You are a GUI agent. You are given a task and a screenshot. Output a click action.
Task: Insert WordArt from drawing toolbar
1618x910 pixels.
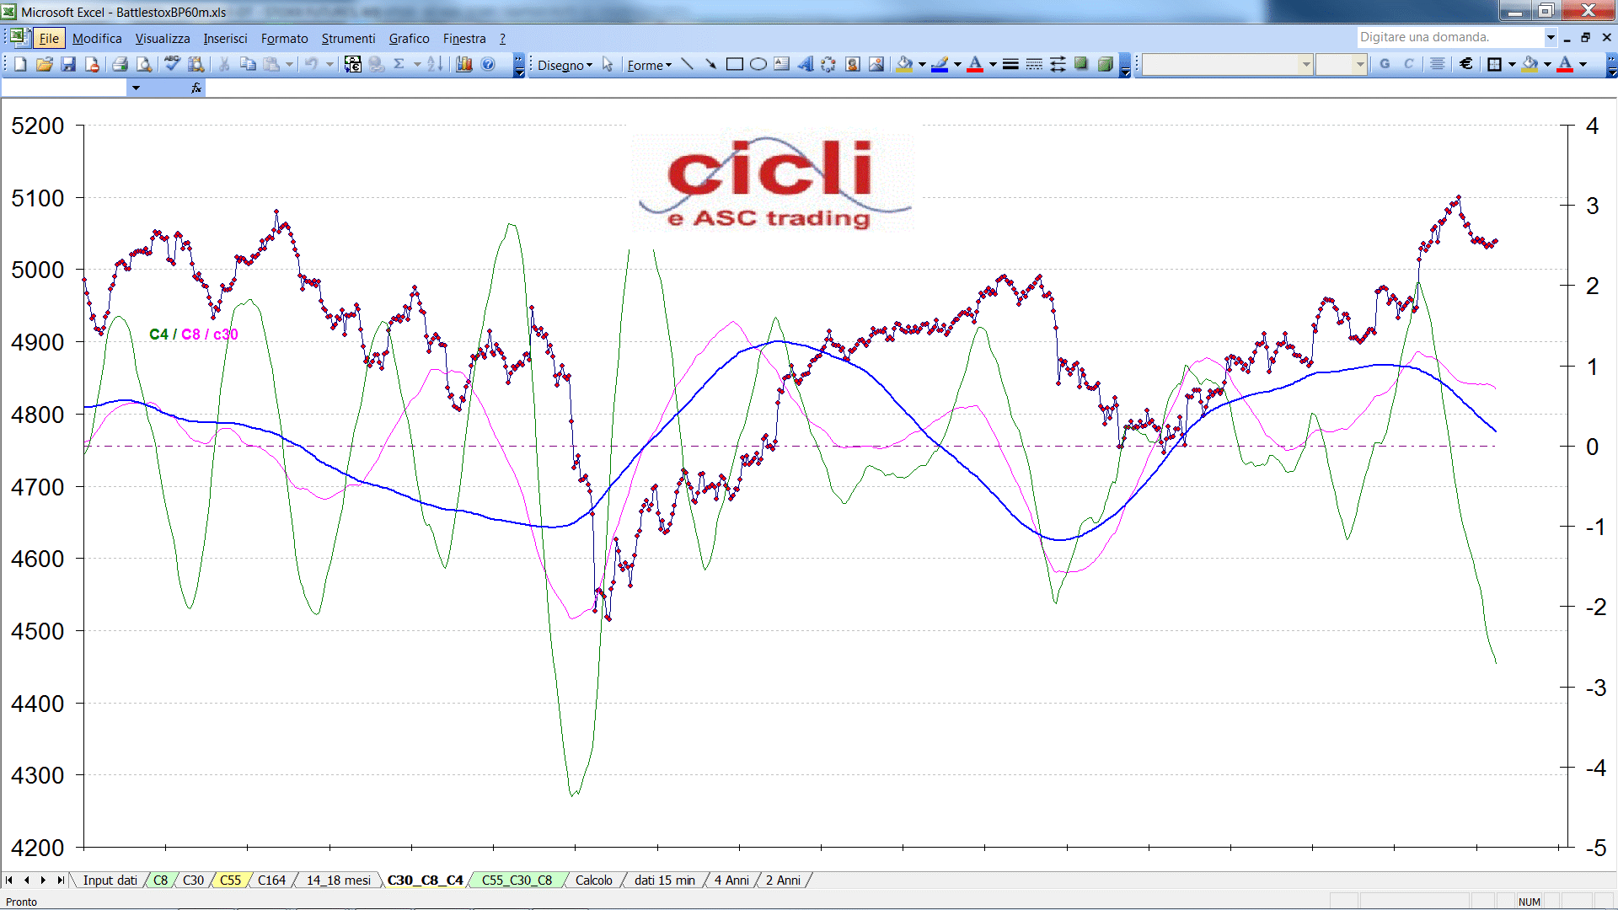(806, 64)
